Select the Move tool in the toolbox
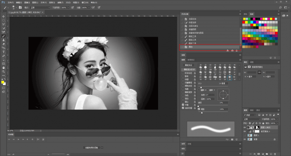Viewport: 291px width, 156px height. click(x=3, y=17)
